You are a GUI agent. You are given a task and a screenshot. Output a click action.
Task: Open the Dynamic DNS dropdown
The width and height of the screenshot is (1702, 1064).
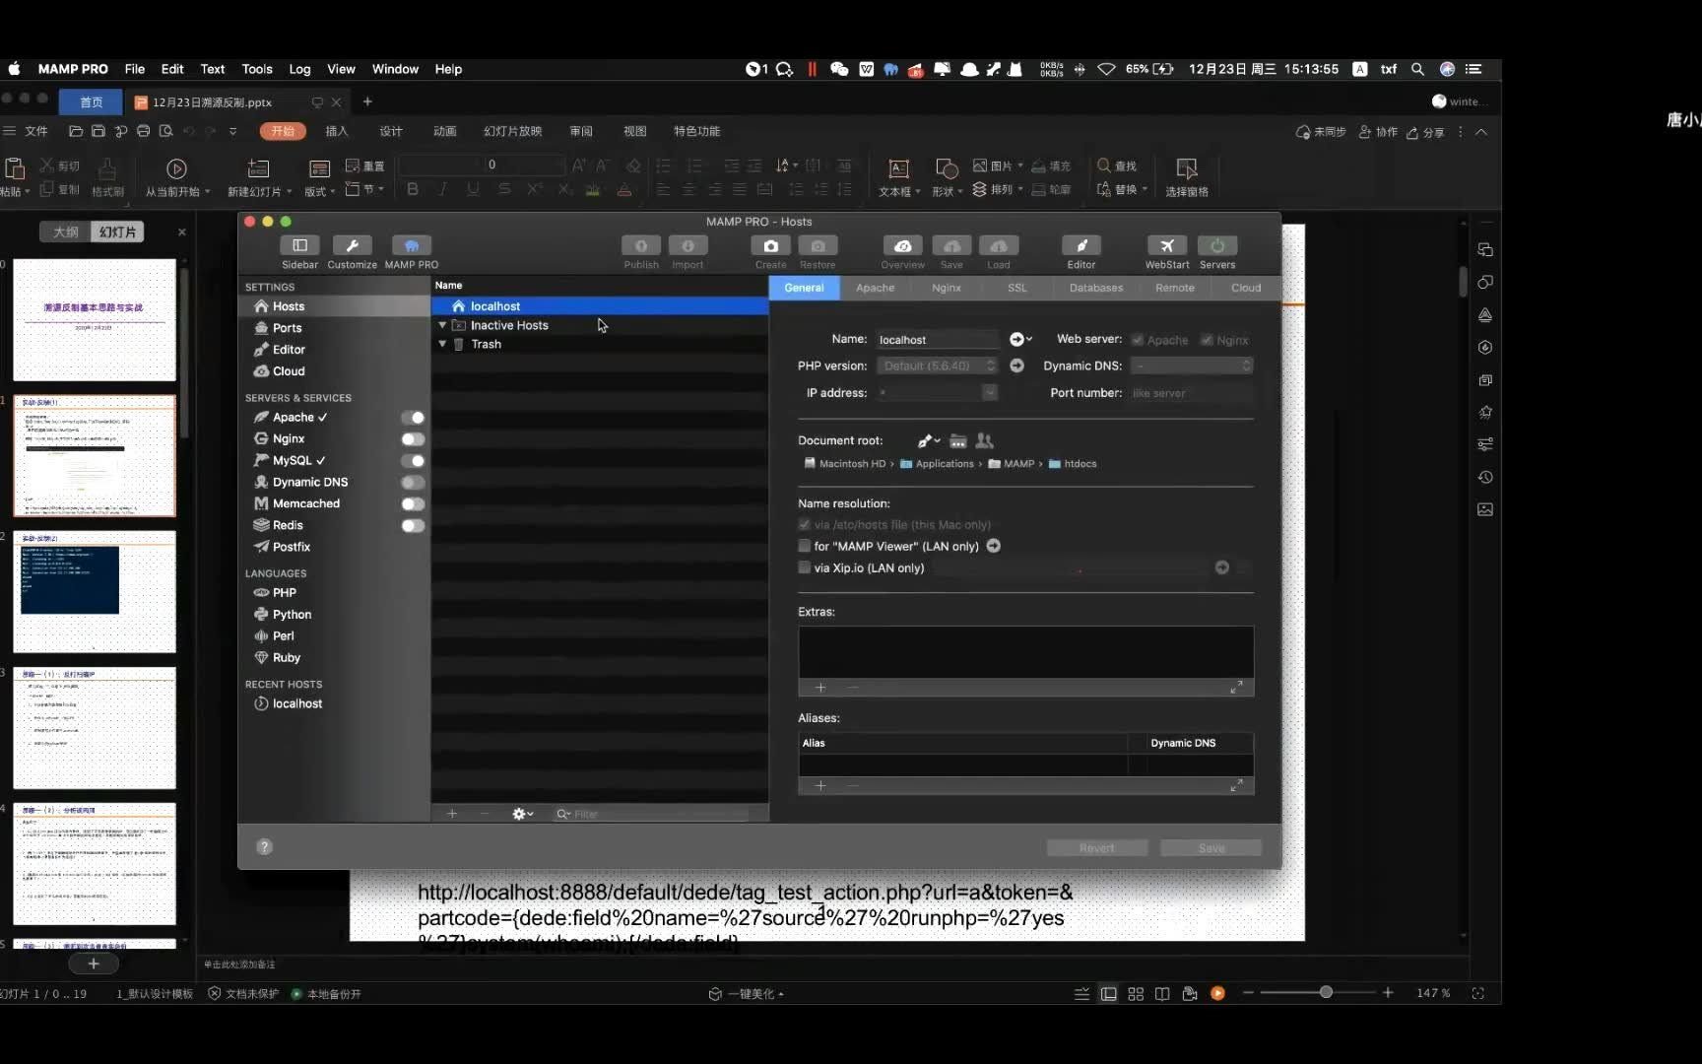click(x=1192, y=366)
